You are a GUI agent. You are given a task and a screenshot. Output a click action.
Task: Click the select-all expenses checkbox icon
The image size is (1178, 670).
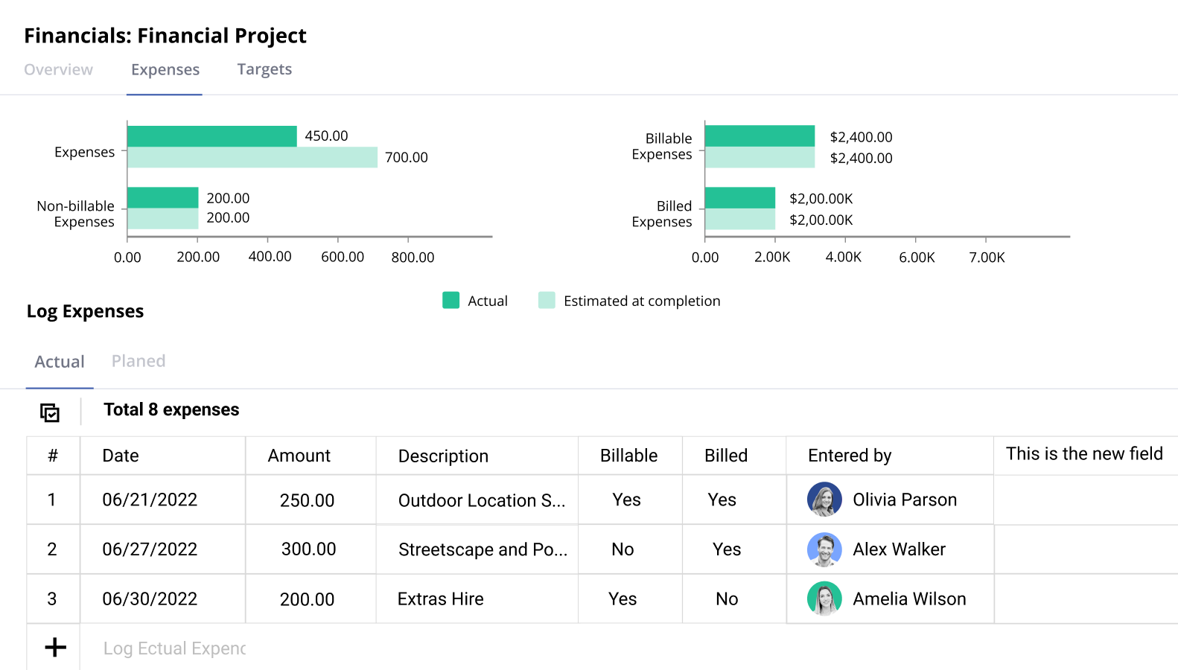(x=50, y=412)
